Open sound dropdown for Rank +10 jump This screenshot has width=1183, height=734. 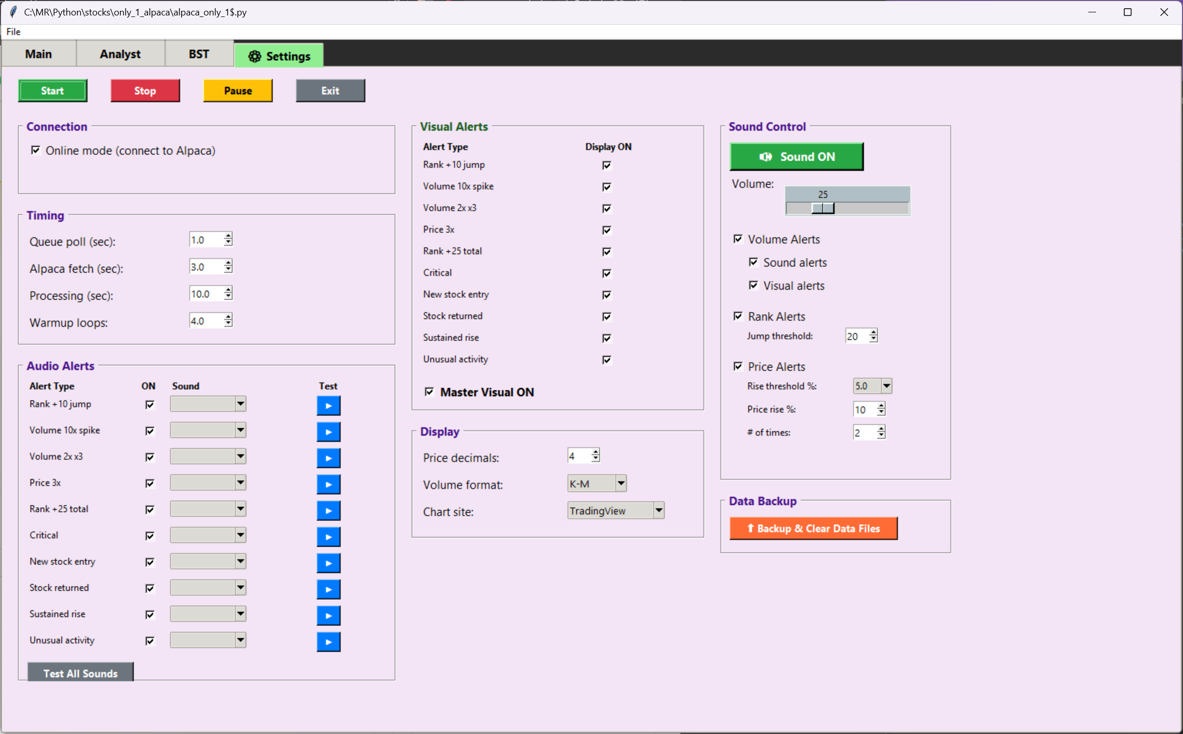click(240, 404)
